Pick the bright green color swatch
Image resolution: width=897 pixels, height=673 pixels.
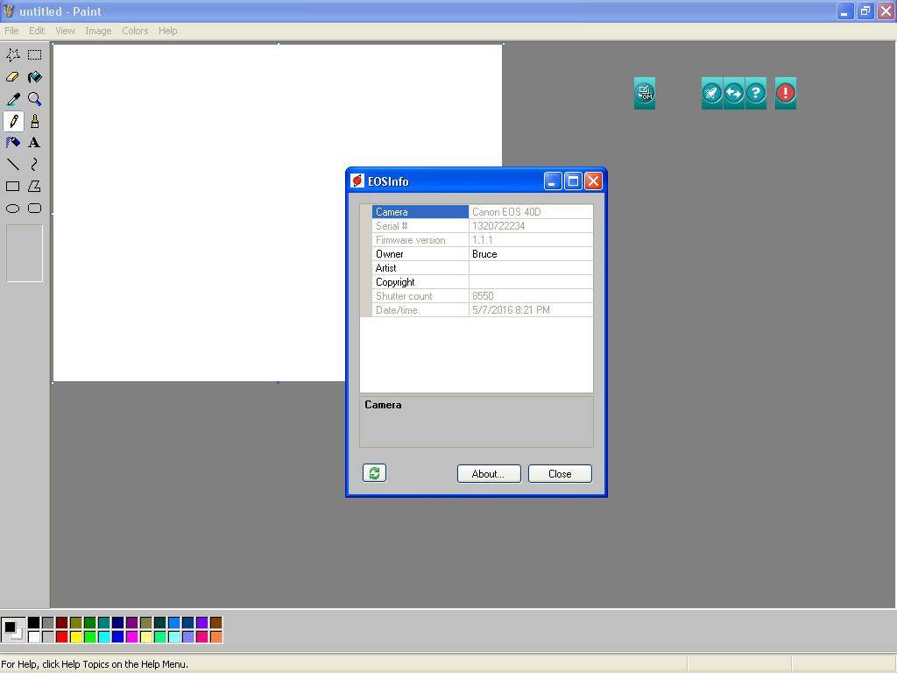point(90,636)
